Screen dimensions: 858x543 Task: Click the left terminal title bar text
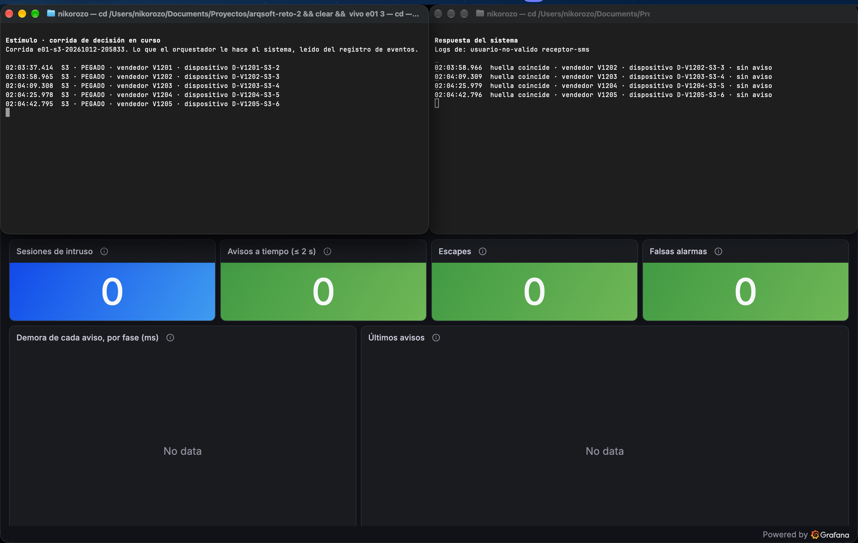(x=238, y=14)
